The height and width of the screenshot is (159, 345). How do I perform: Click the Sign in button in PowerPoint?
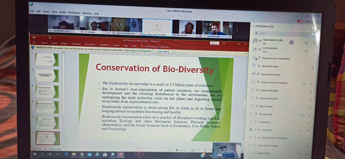coord(215,43)
